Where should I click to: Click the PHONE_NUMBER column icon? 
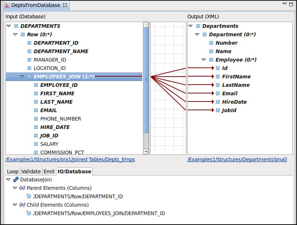point(36,119)
